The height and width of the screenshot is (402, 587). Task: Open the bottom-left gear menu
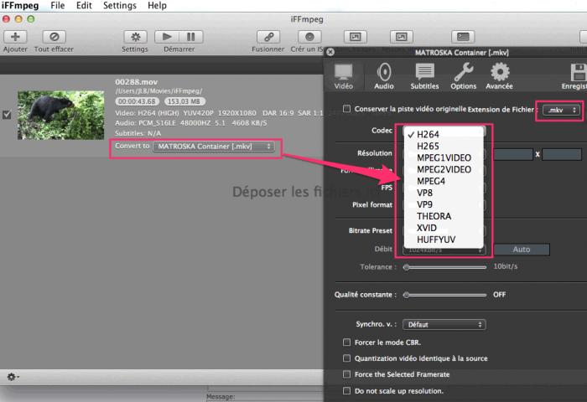[x=13, y=377]
